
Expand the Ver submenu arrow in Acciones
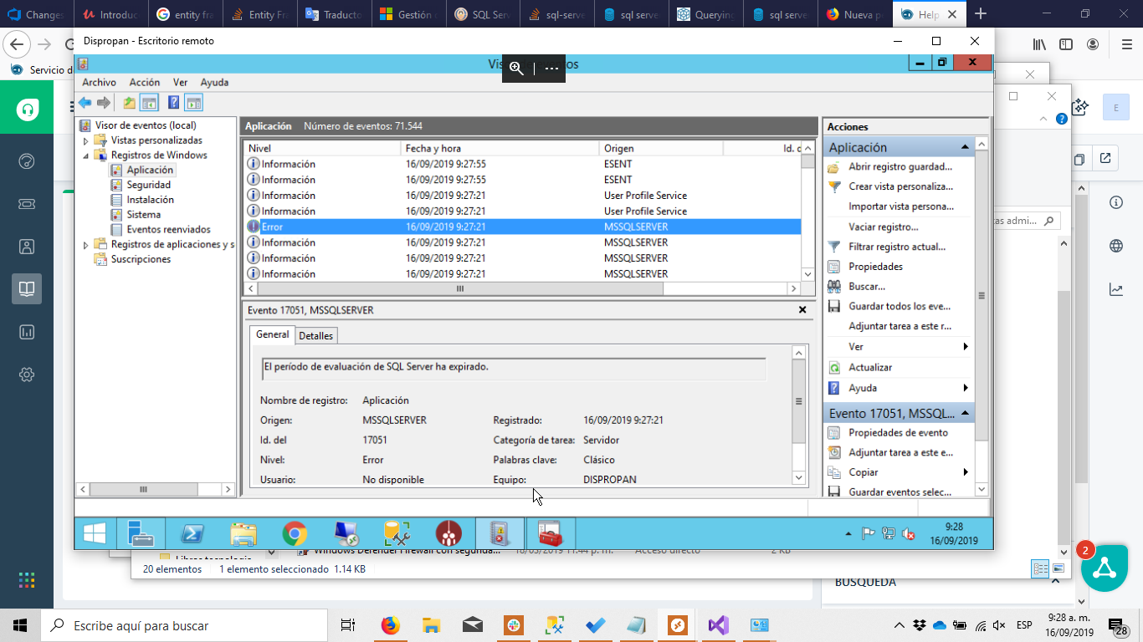pyautogui.click(x=966, y=347)
